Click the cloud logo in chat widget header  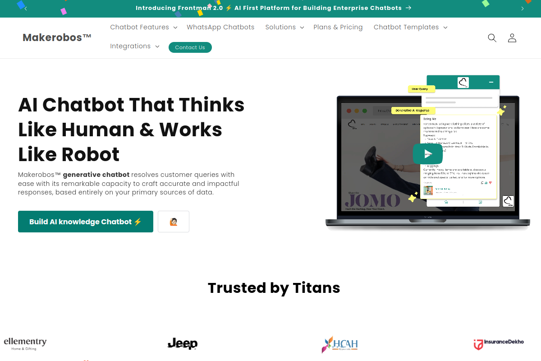point(463,82)
